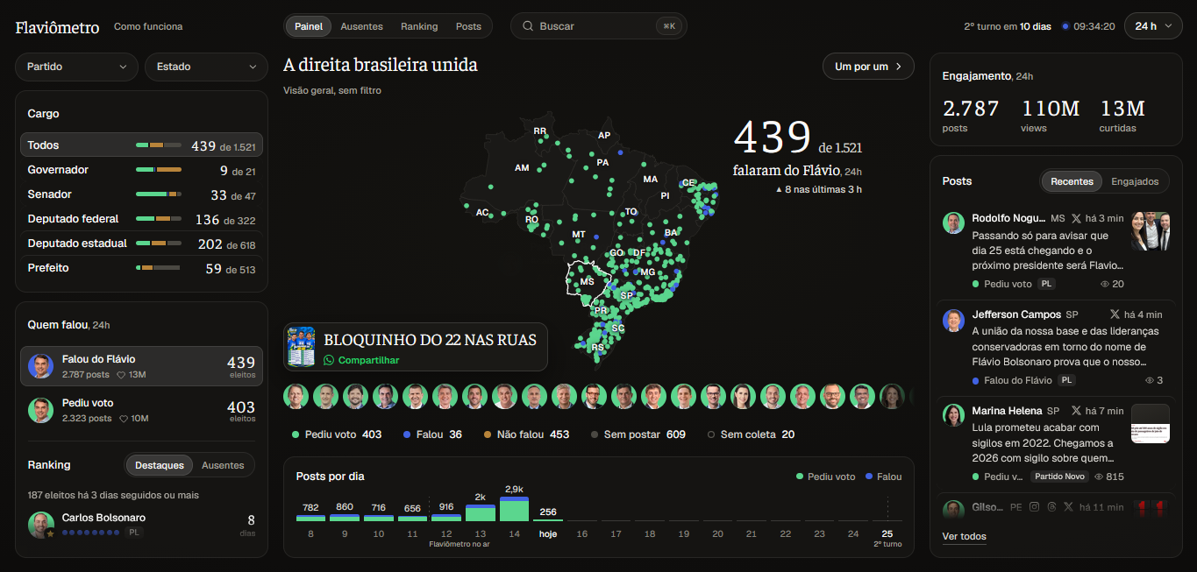Select the Falou do Flávio 439 card
The image size is (1197, 572).
pos(141,366)
